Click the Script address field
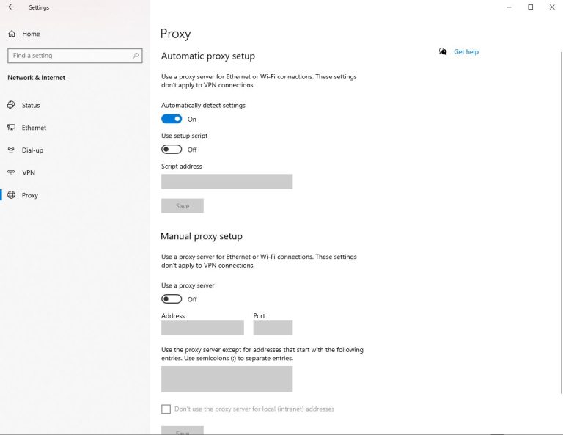Image resolution: width=563 pixels, height=435 pixels. [227, 182]
